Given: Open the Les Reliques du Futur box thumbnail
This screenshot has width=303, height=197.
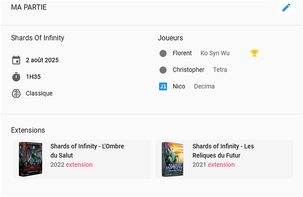Looking at the screenshot, I should [x=172, y=159].
